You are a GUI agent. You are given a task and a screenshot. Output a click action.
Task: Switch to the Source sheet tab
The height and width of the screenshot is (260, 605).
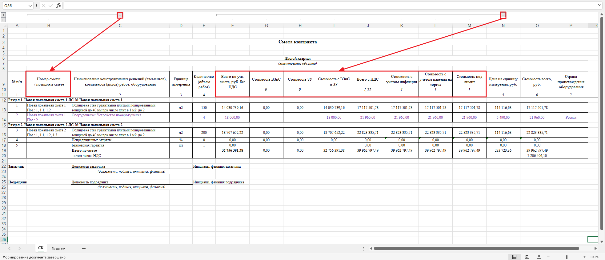58,249
